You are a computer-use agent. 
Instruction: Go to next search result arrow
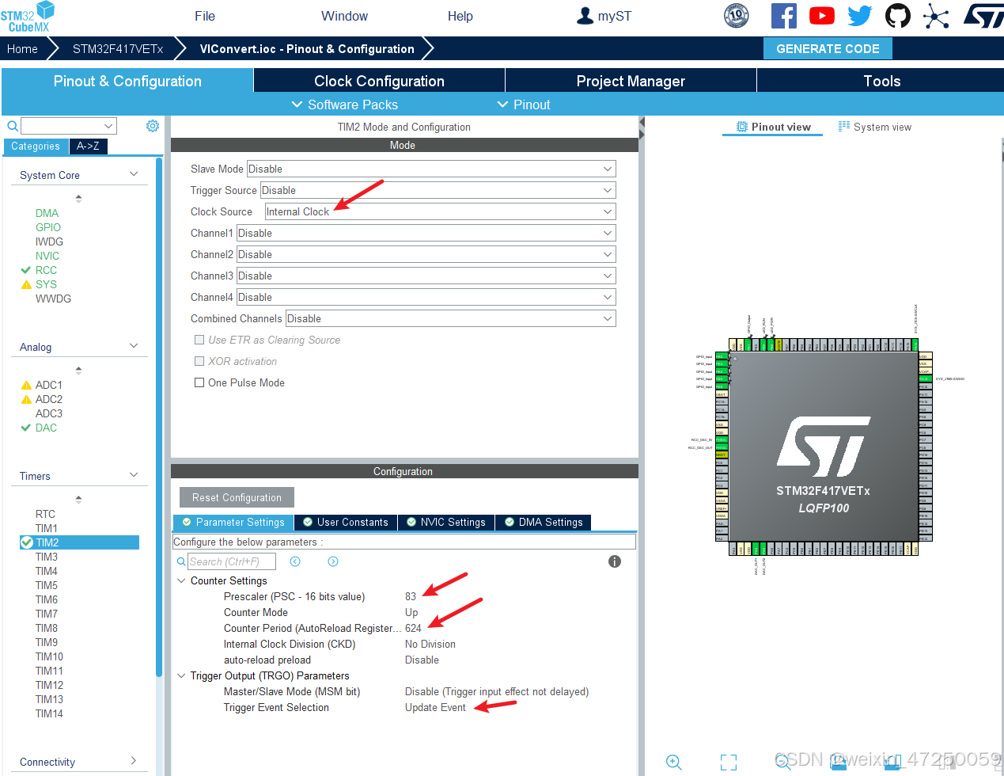(x=333, y=561)
